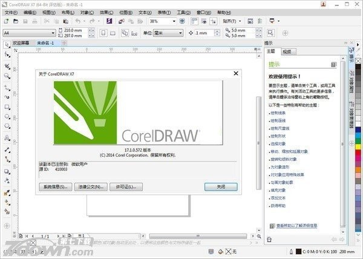Select the Smart Fill tool

(x=7, y=212)
